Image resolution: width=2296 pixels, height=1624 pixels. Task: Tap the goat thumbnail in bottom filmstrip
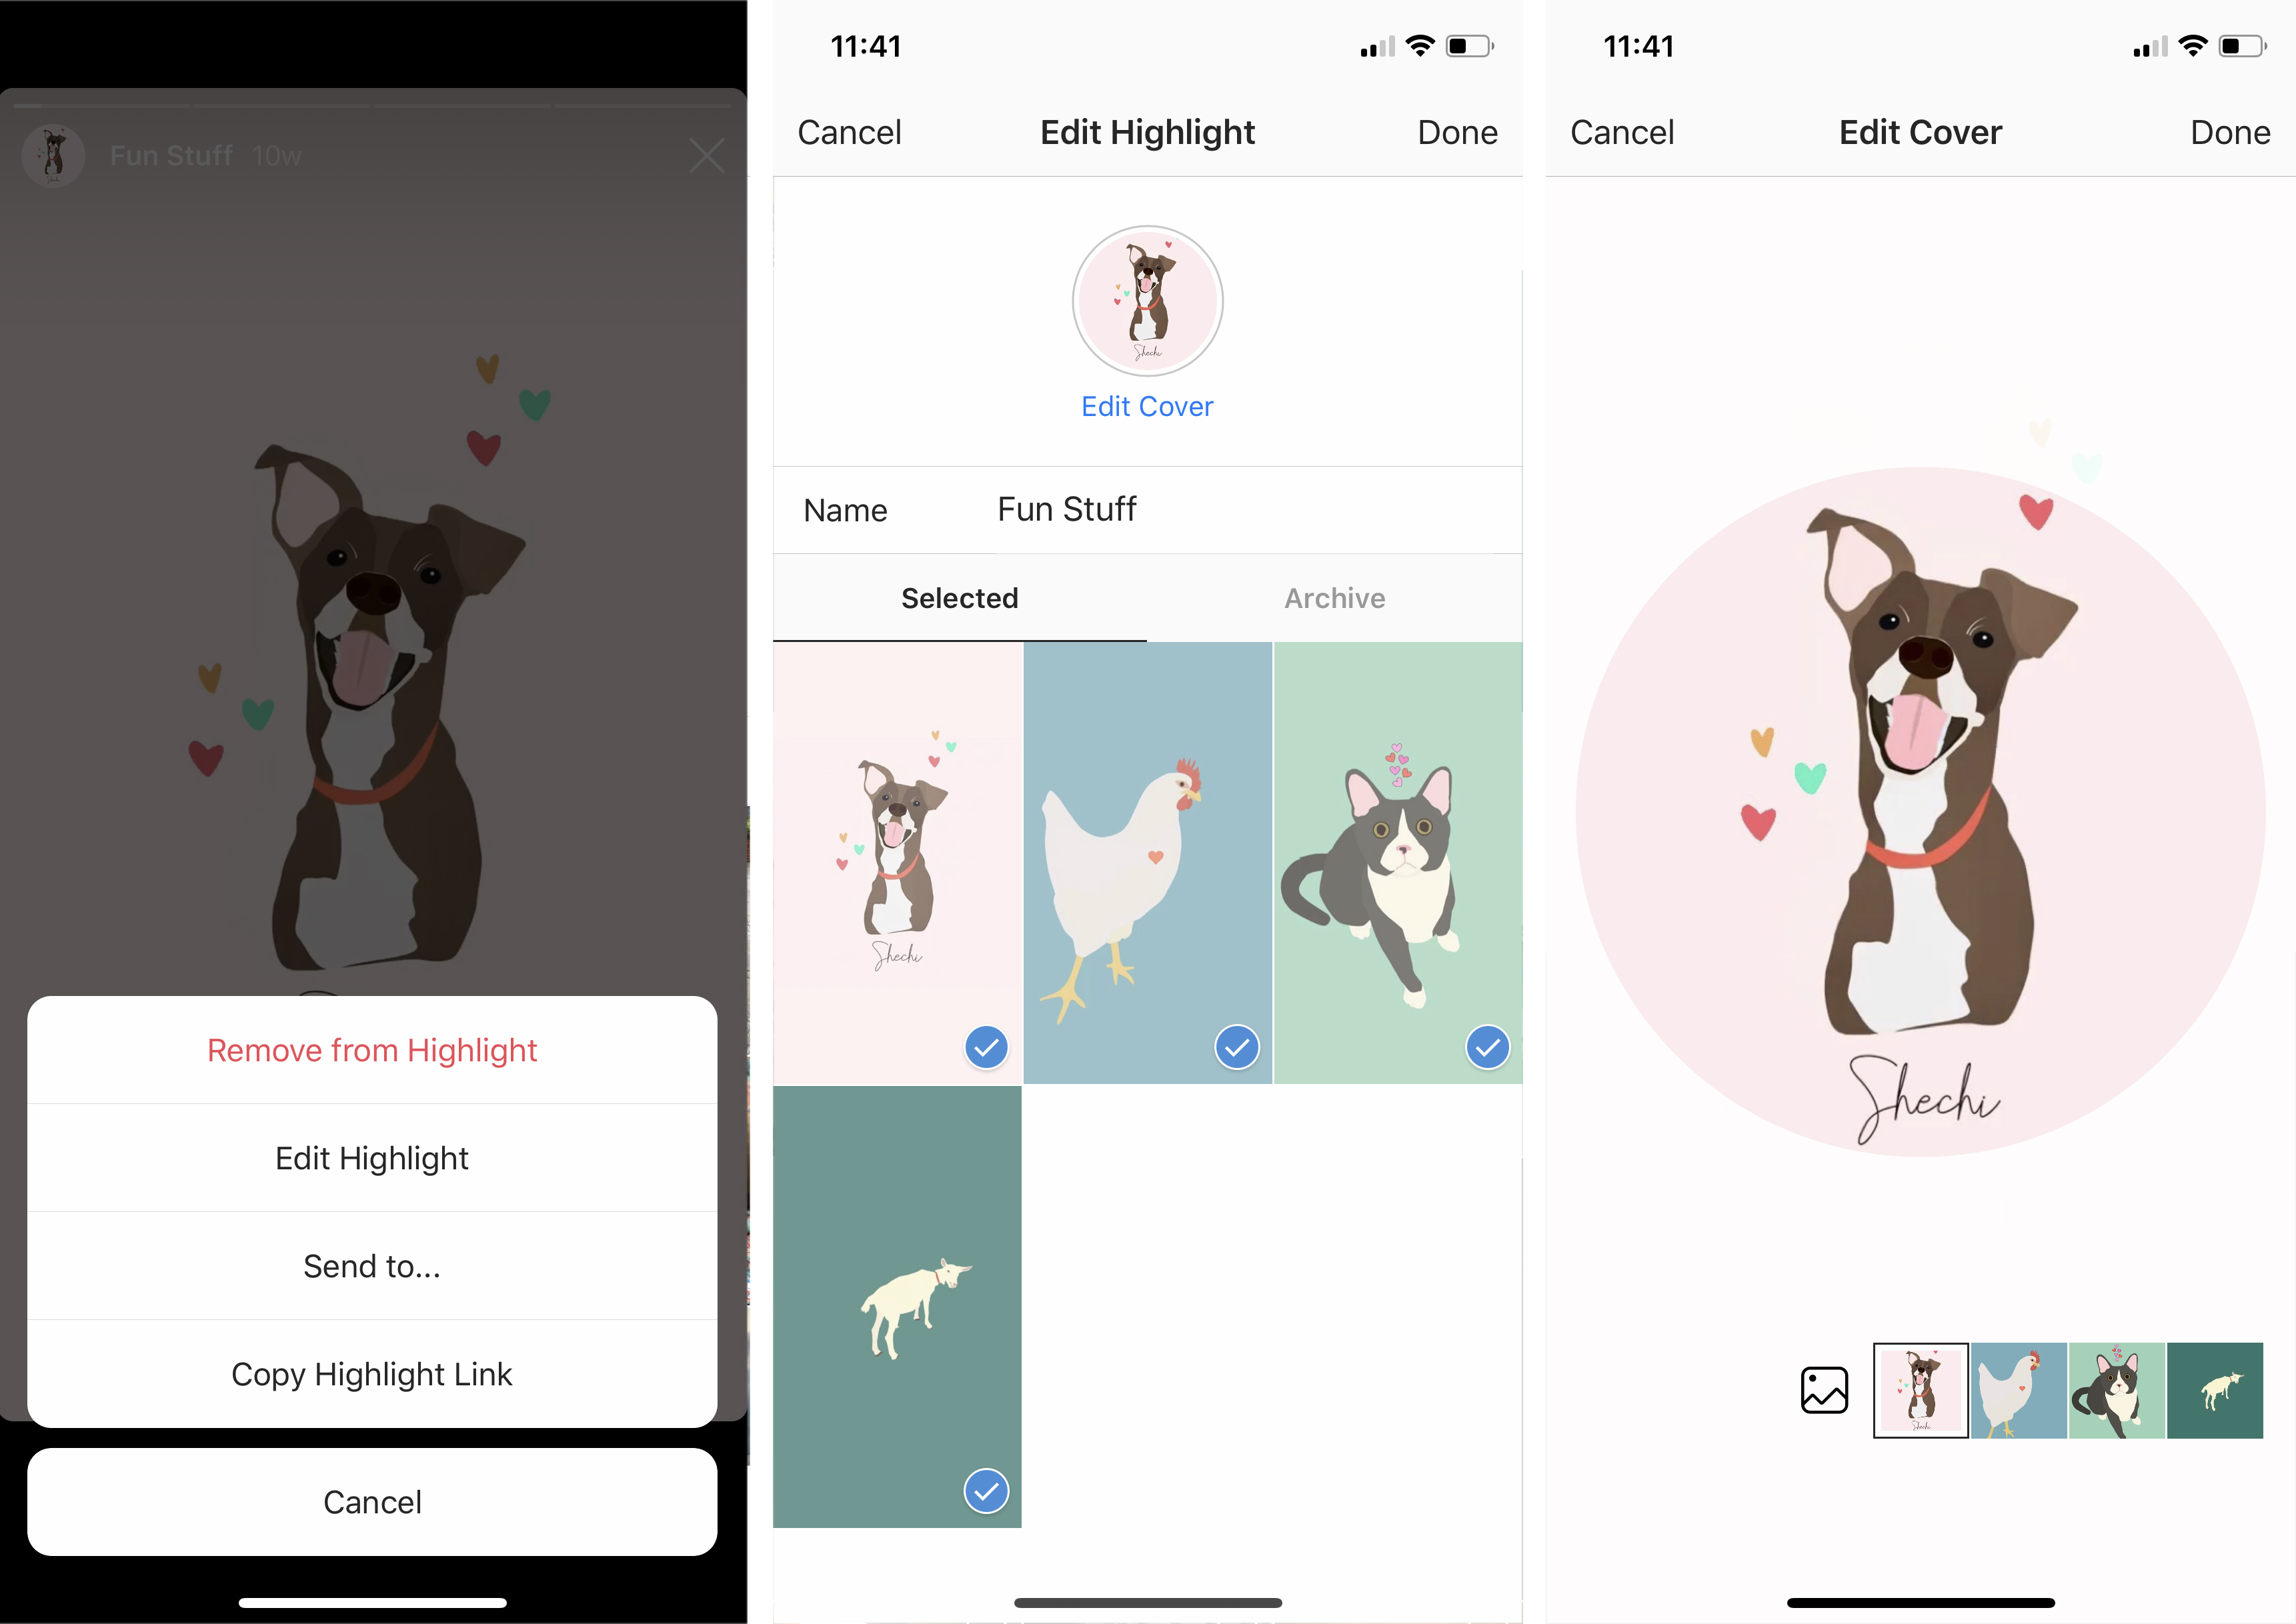(2219, 1389)
